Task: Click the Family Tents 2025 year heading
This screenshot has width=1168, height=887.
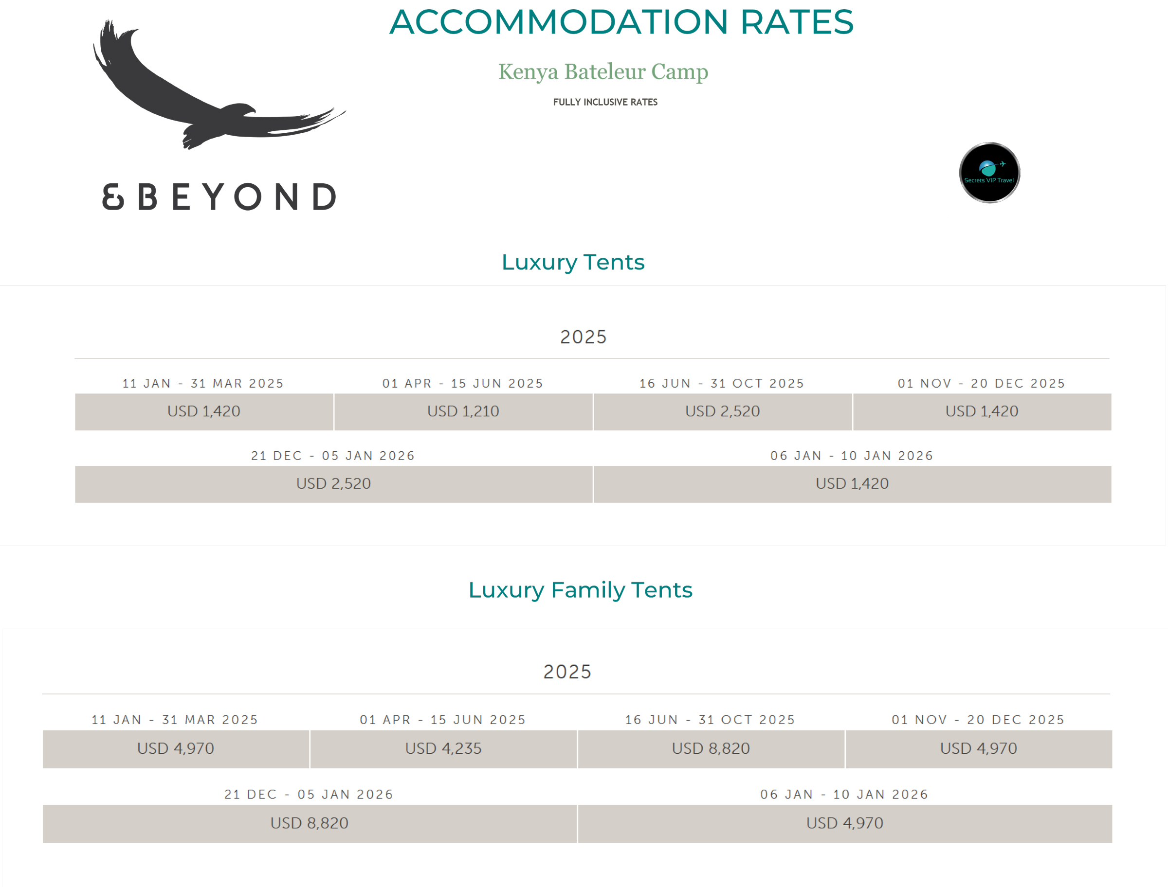Action: [x=567, y=672]
